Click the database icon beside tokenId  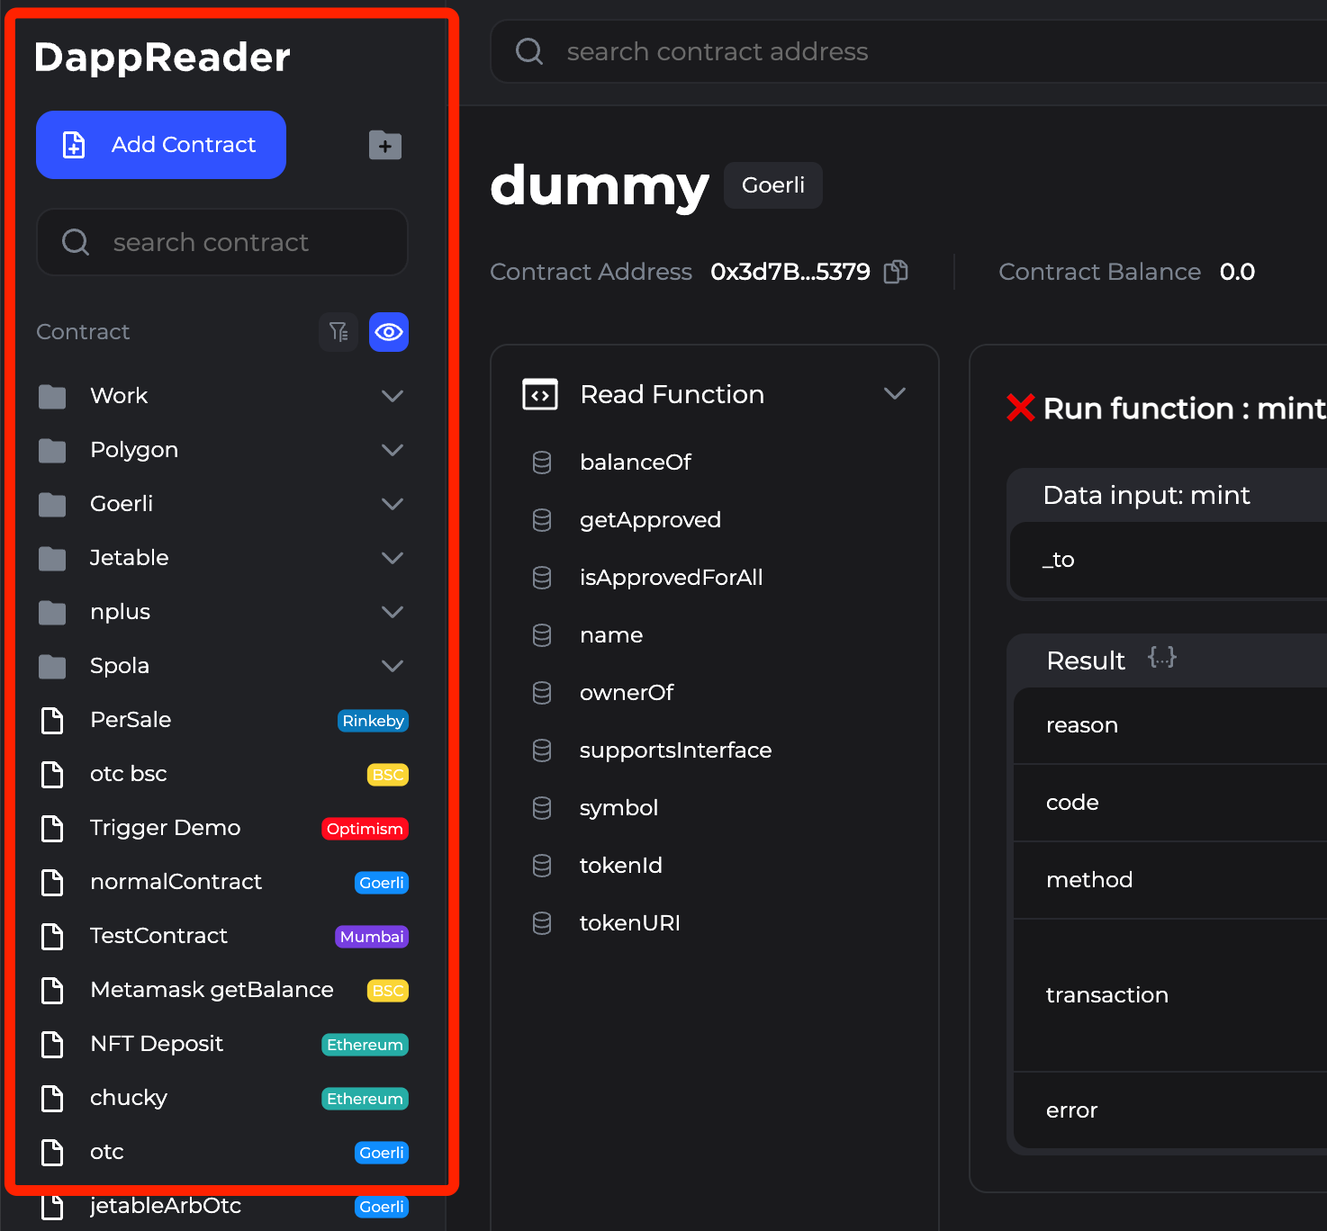coord(542,866)
